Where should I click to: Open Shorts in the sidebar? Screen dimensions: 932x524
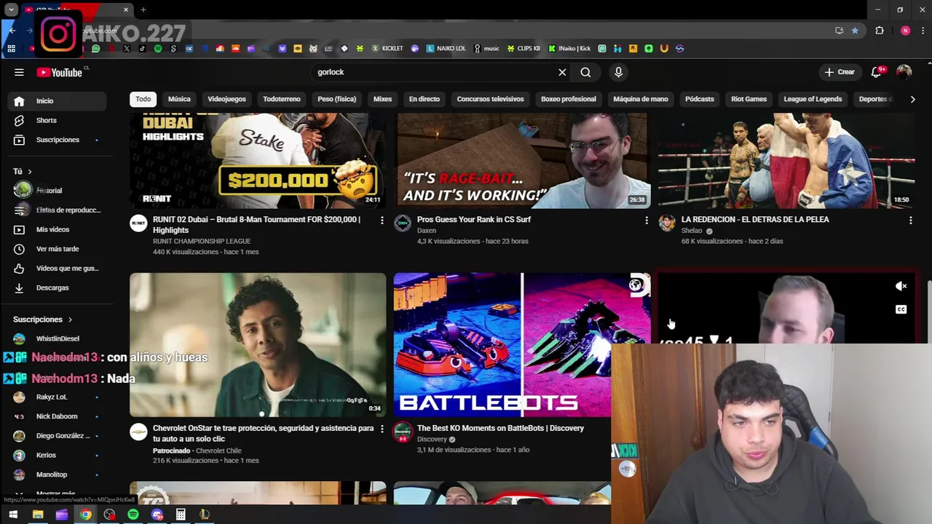coord(58,120)
